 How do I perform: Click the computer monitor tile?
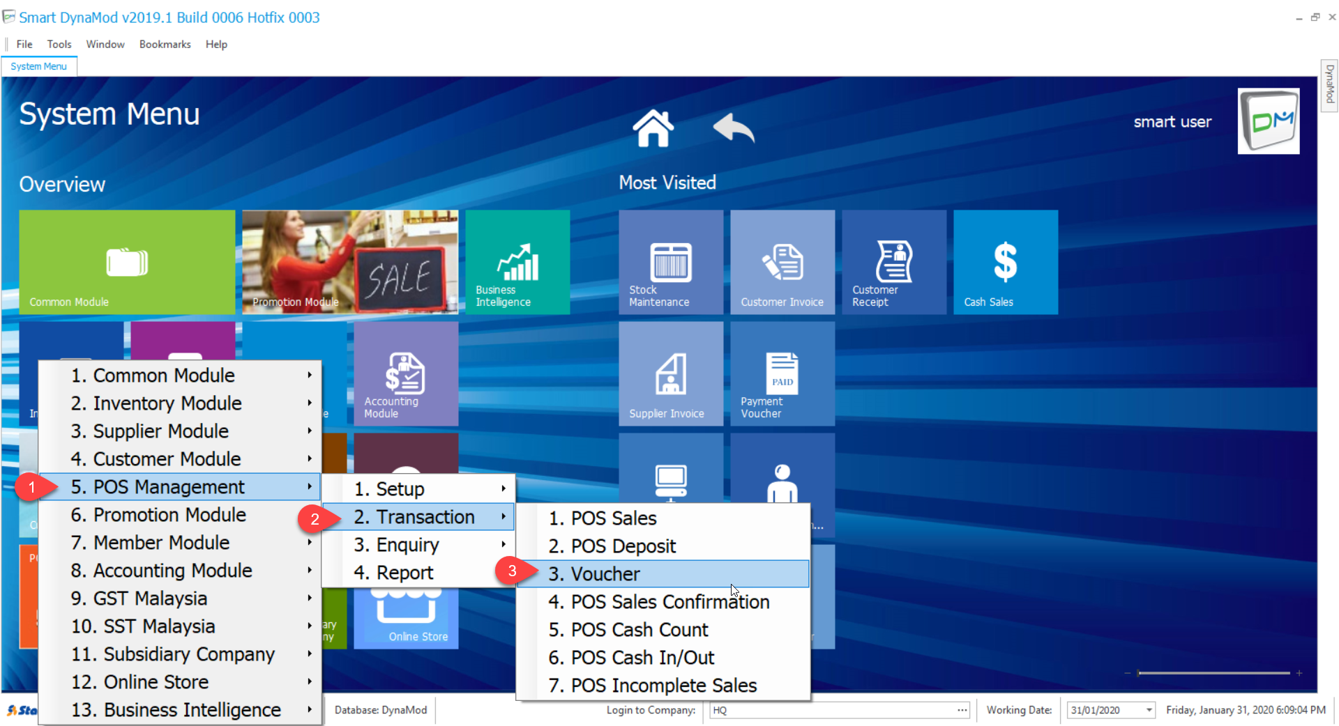point(671,468)
